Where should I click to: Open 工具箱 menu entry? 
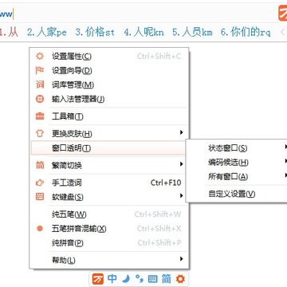(109, 116)
